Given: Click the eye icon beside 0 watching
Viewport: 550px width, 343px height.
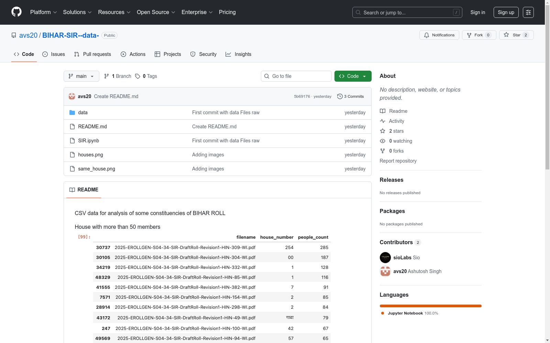Looking at the screenshot, I should (x=383, y=141).
